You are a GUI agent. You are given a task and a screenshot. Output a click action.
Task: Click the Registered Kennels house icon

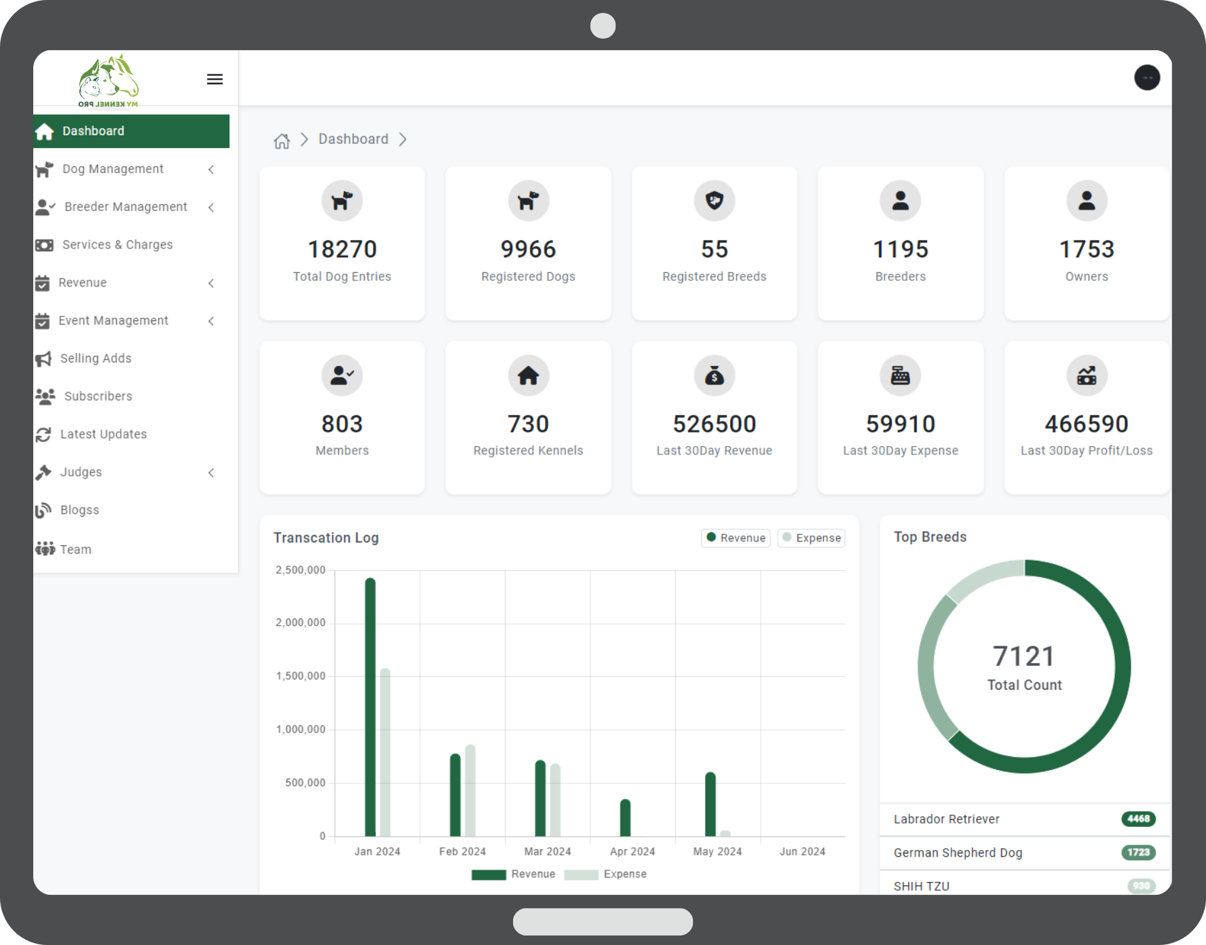click(x=528, y=375)
